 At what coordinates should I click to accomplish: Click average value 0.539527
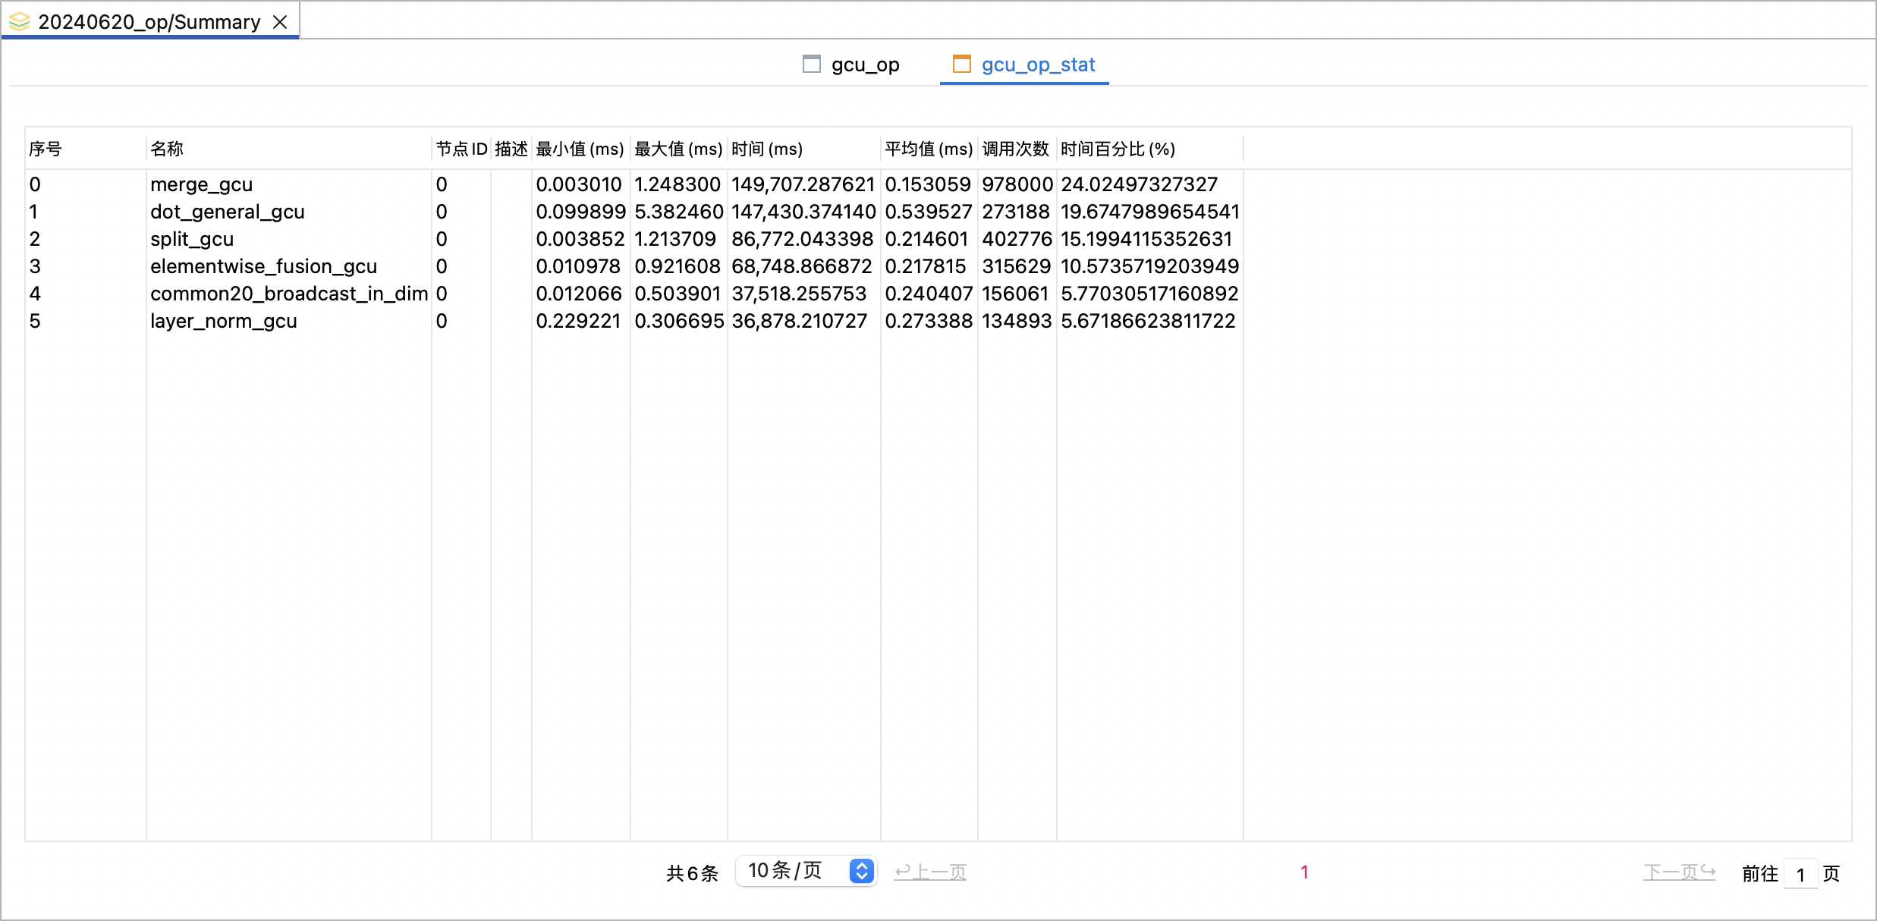tap(929, 212)
